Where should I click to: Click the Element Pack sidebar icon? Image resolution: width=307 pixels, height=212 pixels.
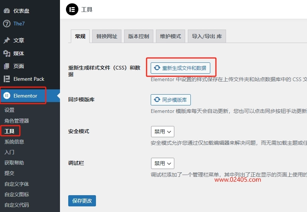pyautogui.click(x=7, y=79)
